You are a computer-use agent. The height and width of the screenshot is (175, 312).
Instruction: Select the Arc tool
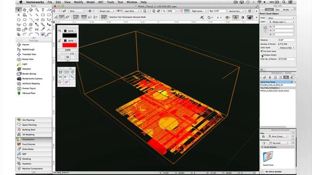[31, 19]
